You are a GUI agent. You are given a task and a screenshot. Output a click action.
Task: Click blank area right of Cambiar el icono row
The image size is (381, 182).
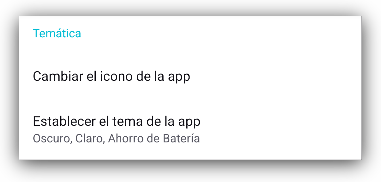(275, 77)
